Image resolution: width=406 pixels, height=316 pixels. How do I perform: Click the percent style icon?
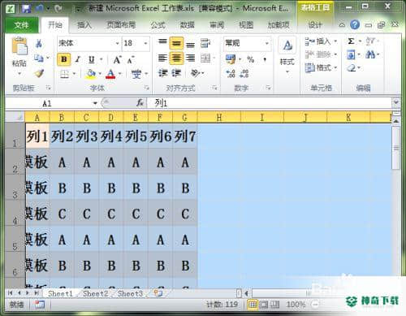251,59
